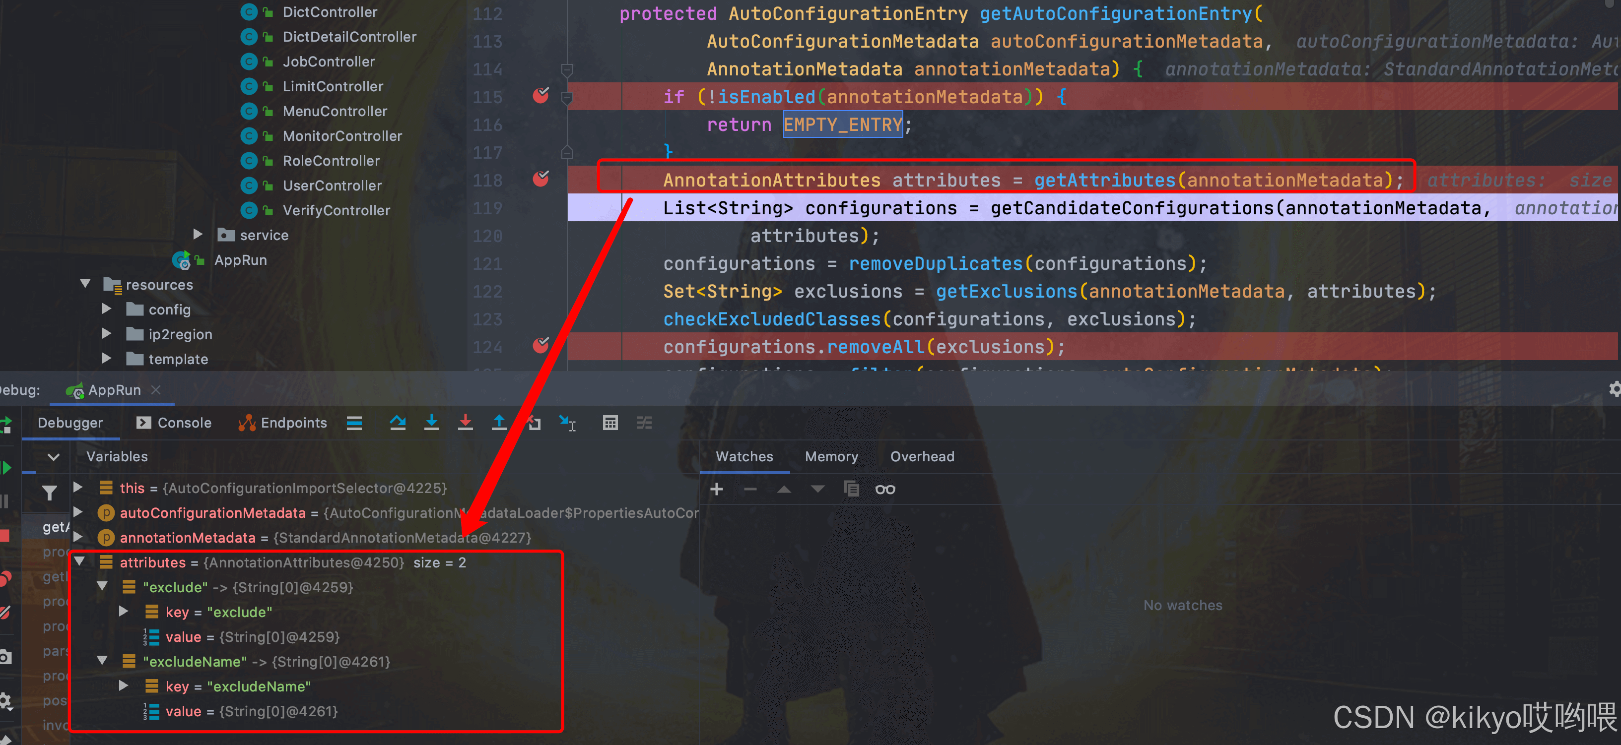Click the Step Into icon
1621x745 pixels.
[x=432, y=423]
